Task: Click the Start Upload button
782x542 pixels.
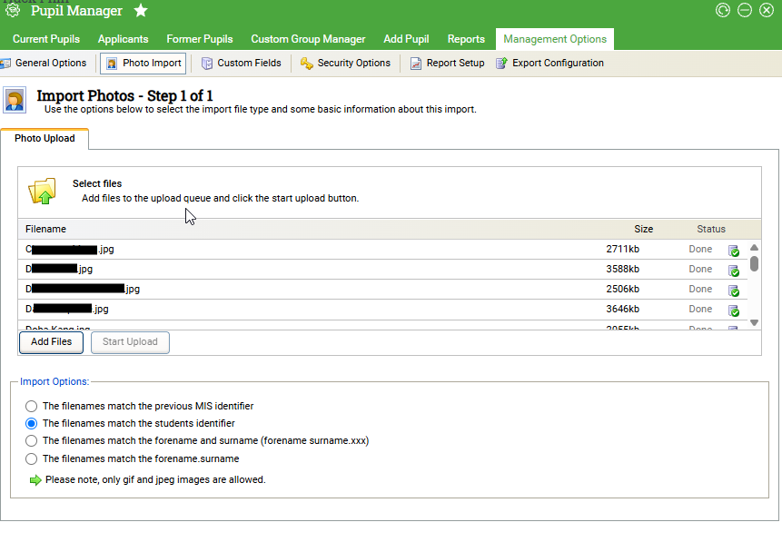Action: 130,342
